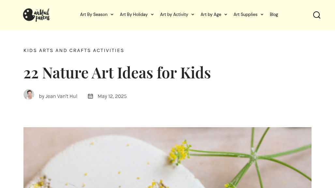Click the May 12, 2025 date
This screenshot has width=335, height=188.
tap(112, 96)
